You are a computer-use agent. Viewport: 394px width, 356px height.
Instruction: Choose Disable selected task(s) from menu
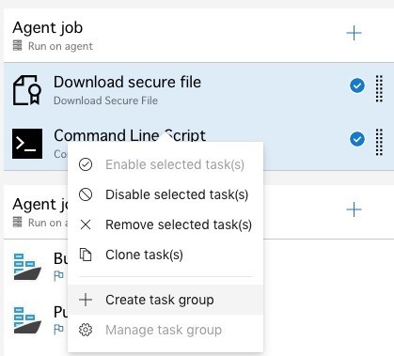coord(165,194)
